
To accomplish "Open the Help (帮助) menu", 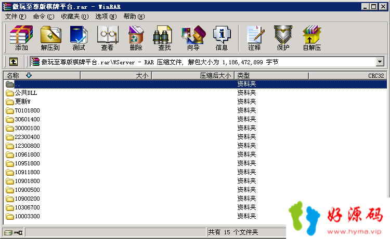I will [134, 17].
